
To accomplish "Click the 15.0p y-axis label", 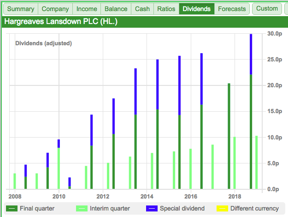I will point(275,111).
